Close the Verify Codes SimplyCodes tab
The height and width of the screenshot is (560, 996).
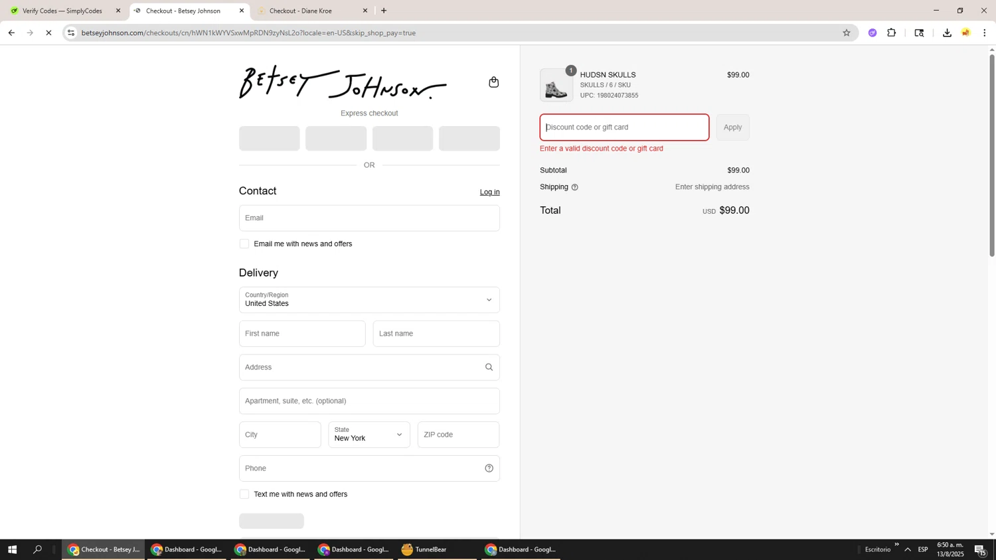click(118, 11)
